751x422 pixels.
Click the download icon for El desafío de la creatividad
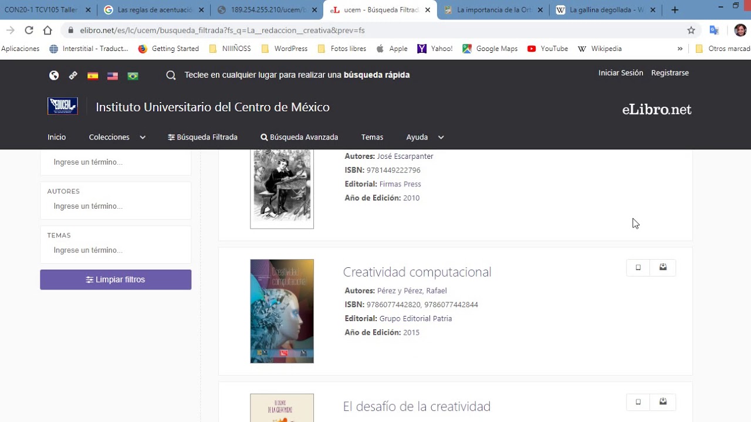(663, 402)
